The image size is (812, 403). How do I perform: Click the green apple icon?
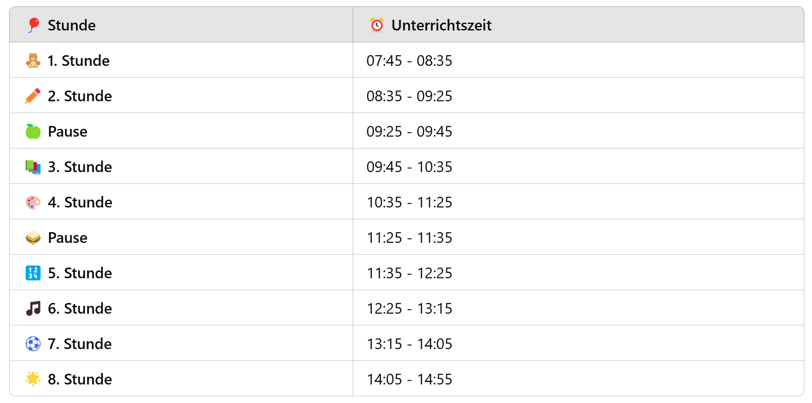pyautogui.click(x=33, y=131)
